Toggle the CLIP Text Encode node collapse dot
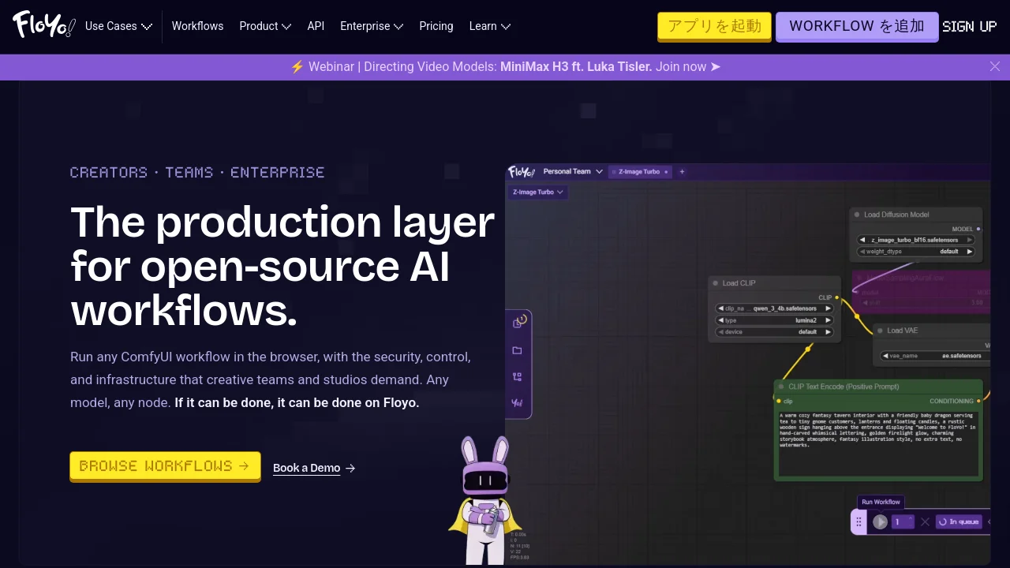The width and height of the screenshot is (1010, 568). 781,387
